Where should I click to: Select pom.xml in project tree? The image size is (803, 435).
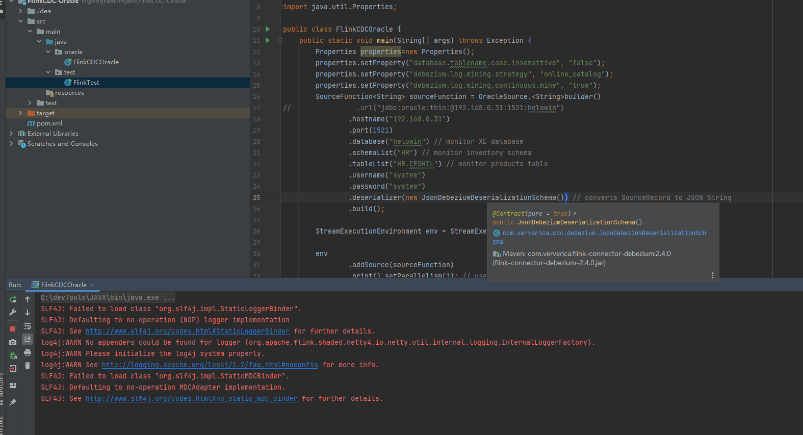pyautogui.click(x=49, y=123)
